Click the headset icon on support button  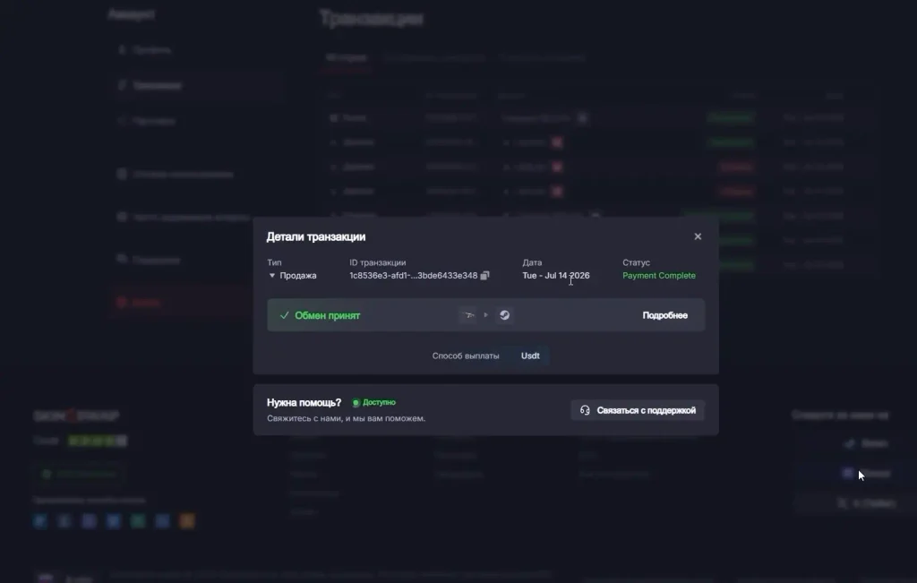pyautogui.click(x=585, y=410)
